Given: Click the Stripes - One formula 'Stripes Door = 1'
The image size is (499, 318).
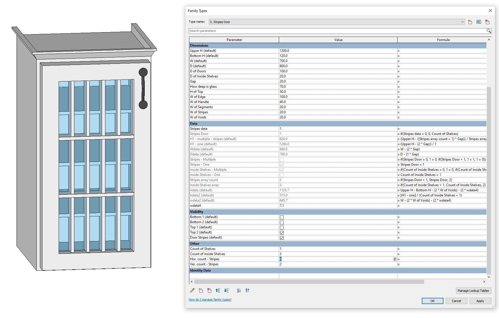Looking at the screenshot, I should [x=411, y=165].
